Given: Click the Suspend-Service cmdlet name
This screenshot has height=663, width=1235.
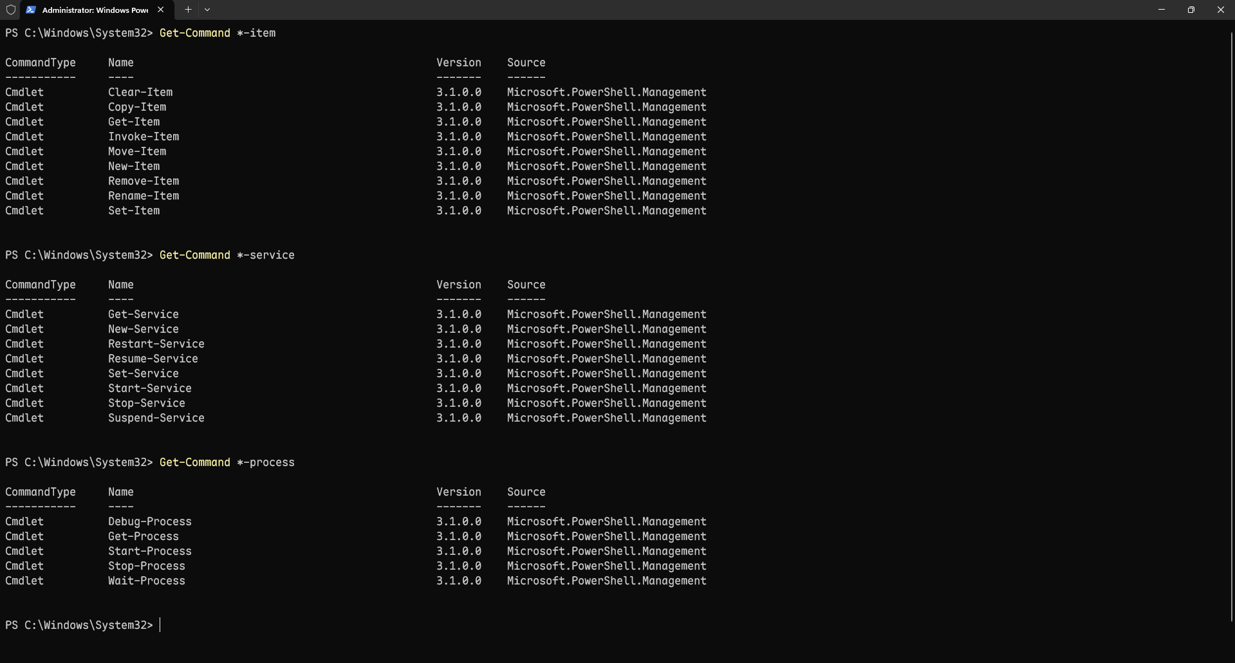Looking at the screenshot, I should click(156, 418).
